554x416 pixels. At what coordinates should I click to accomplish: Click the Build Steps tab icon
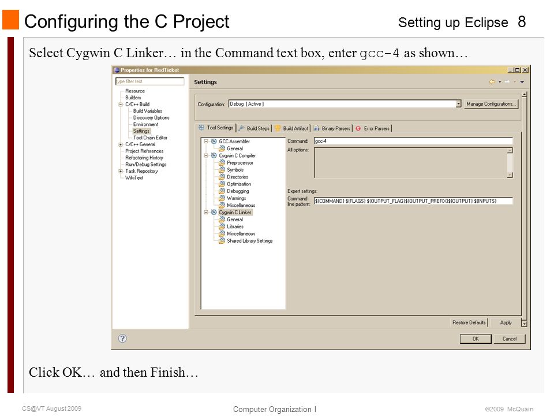pos(242,128)
